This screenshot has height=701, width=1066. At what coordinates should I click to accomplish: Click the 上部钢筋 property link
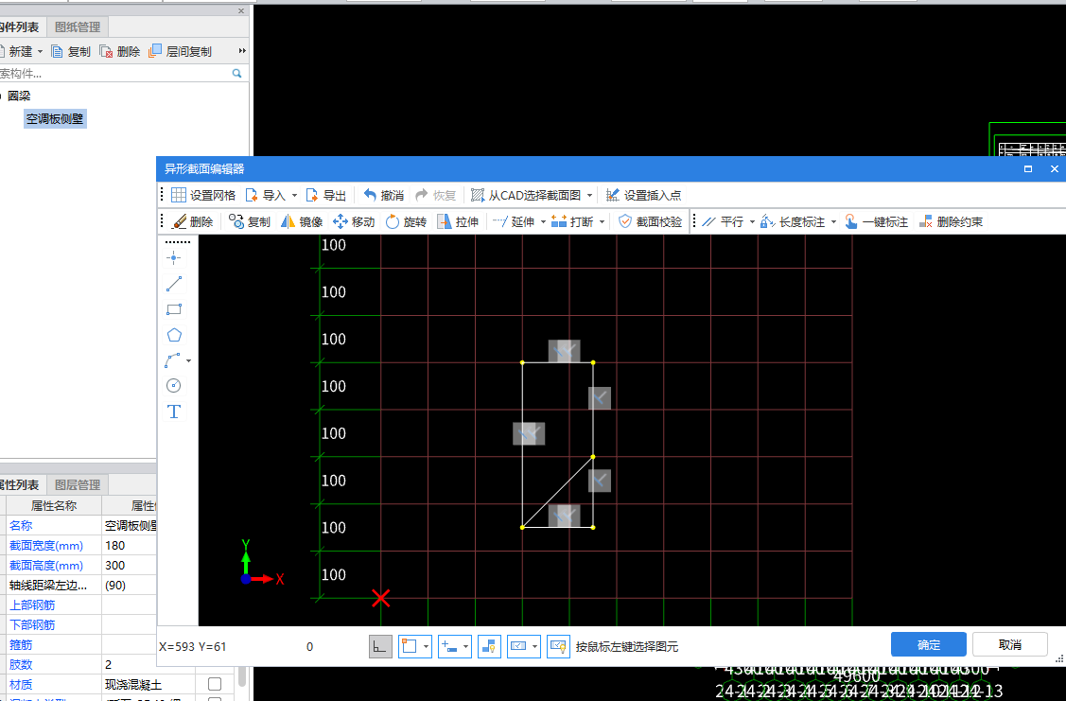pyautogui.click(x=32, y=605)
